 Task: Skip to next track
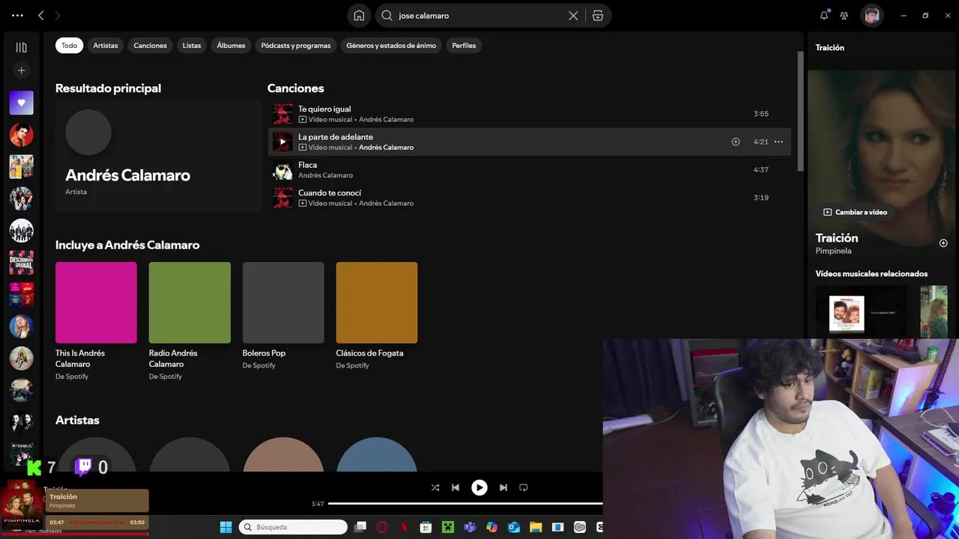coord(503,487)
